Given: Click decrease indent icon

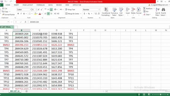Looking at the screenshot, I should pos(55,14).
